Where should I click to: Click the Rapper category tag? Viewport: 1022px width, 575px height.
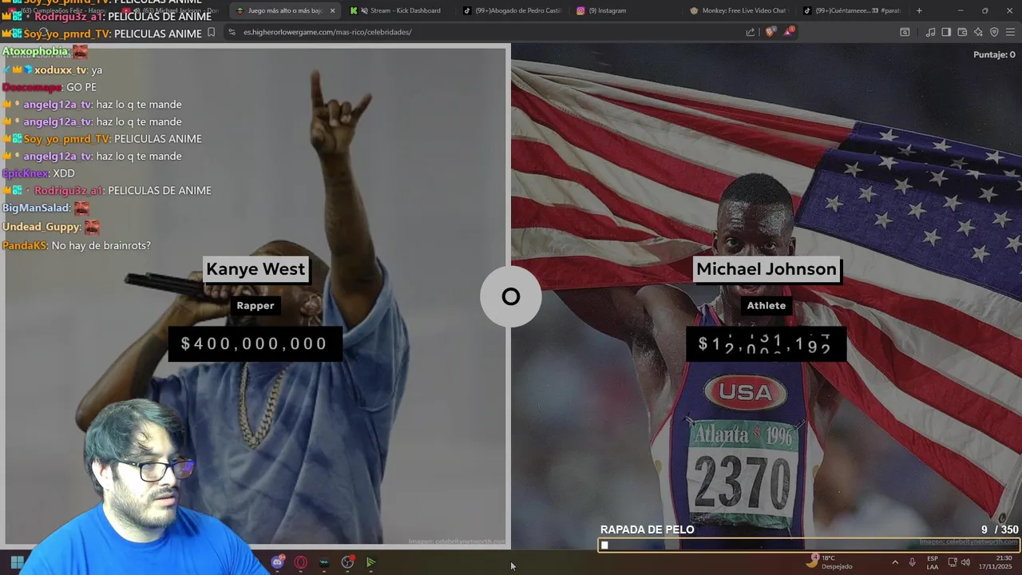[x=255, y=306]
